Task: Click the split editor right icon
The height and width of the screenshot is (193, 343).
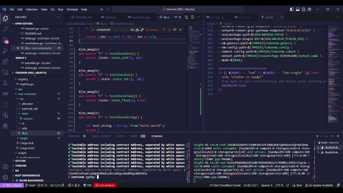Action: [192, 17]
